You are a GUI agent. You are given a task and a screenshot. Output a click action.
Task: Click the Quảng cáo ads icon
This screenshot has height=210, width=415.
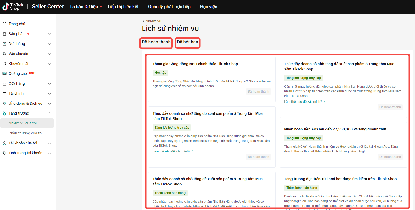[x=4, y=73]
